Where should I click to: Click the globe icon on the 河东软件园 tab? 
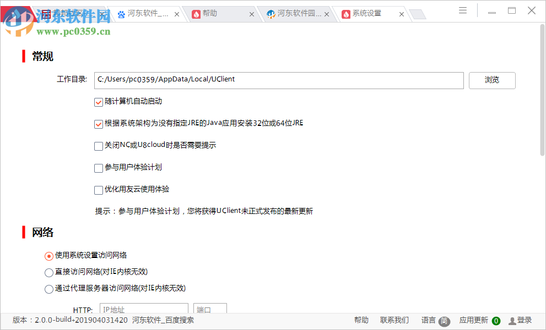coord(270,14)
